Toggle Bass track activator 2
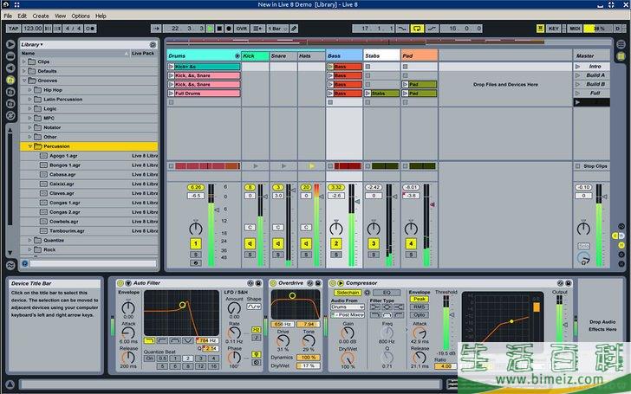631x394 pixels. click(x=336, y=243)
